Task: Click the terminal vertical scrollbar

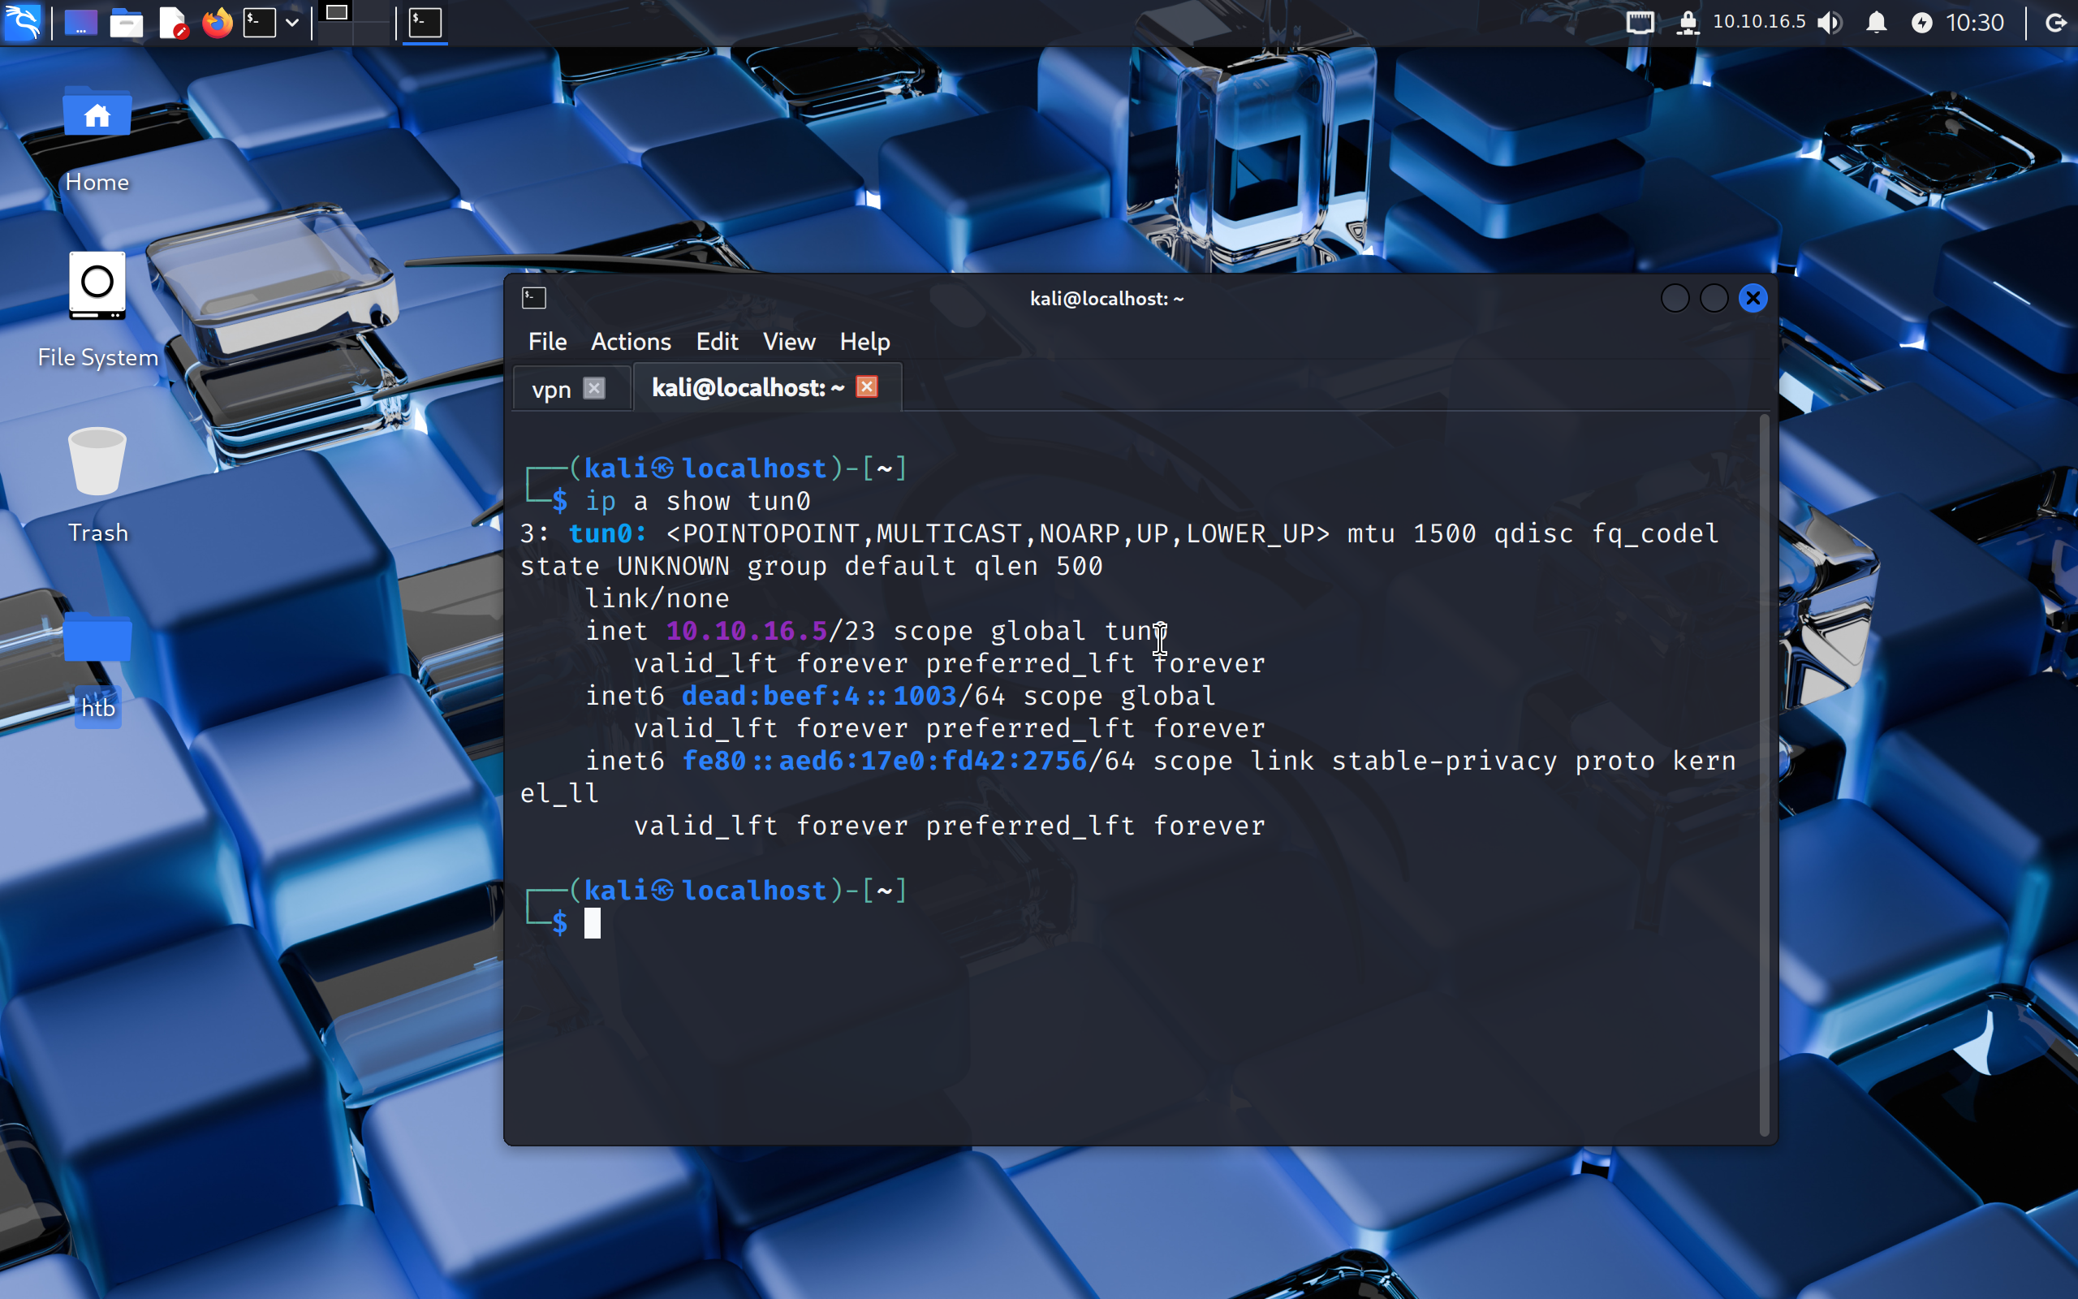Action: pyautogui.click(x=1764, y=776)
